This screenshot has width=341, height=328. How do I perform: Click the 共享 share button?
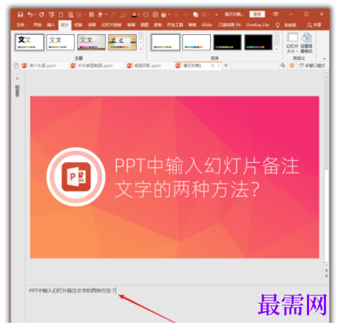(x=314, y=25)
